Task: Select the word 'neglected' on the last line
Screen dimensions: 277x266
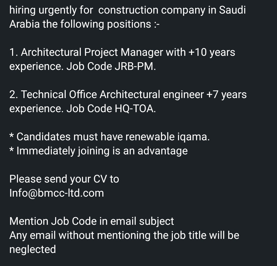Action: pos(33,249)
